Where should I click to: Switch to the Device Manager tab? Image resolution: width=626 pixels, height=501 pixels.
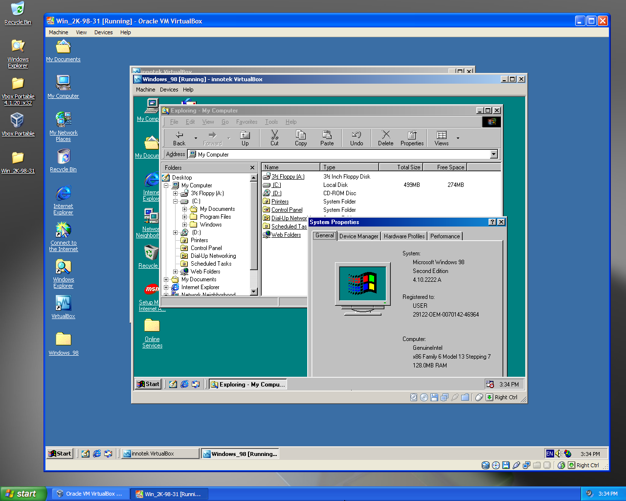click(358, 236)
